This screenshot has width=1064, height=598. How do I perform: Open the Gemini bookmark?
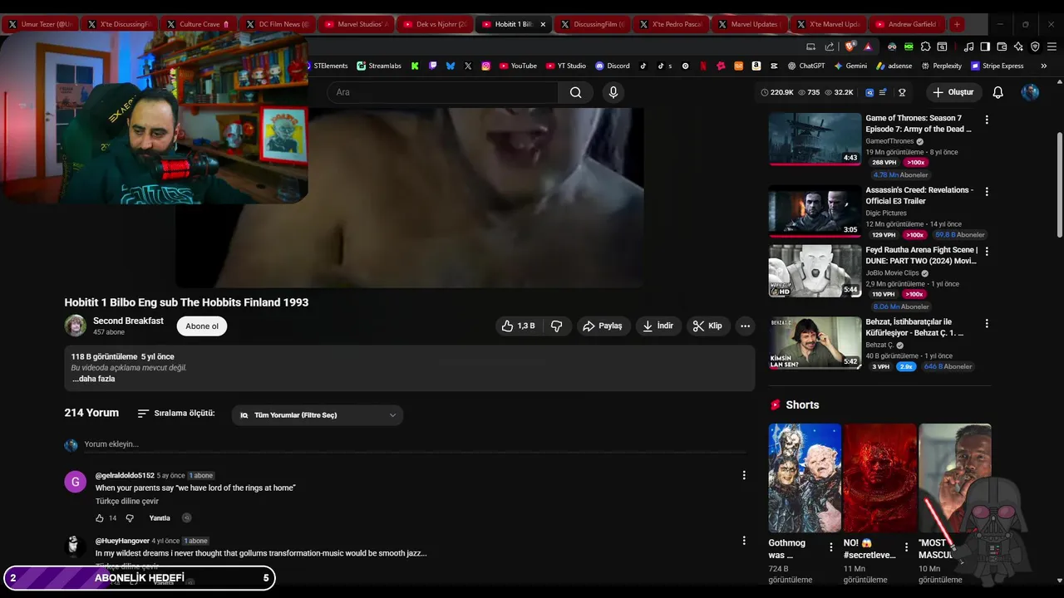[850, 66]
